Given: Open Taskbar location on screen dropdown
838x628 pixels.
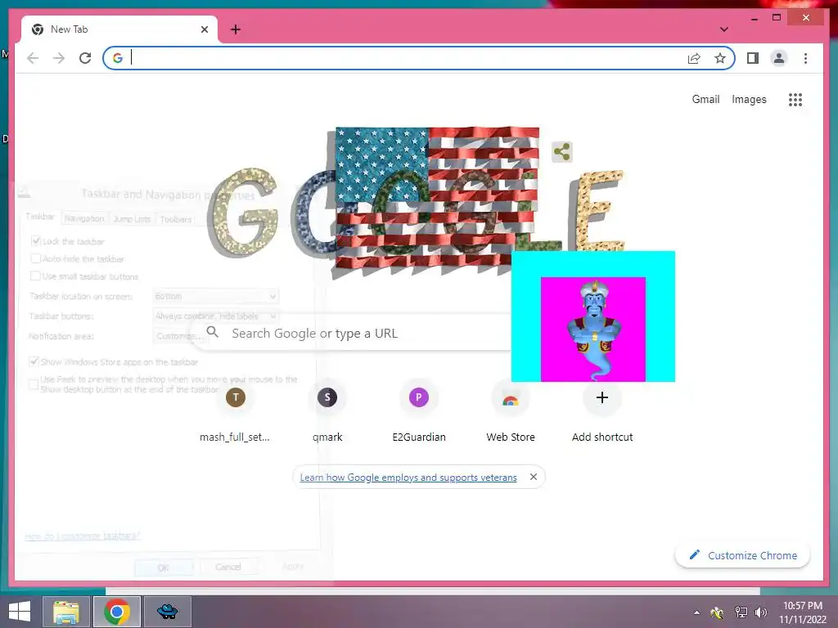Looking at the screenshot, I should click(215, 296).
